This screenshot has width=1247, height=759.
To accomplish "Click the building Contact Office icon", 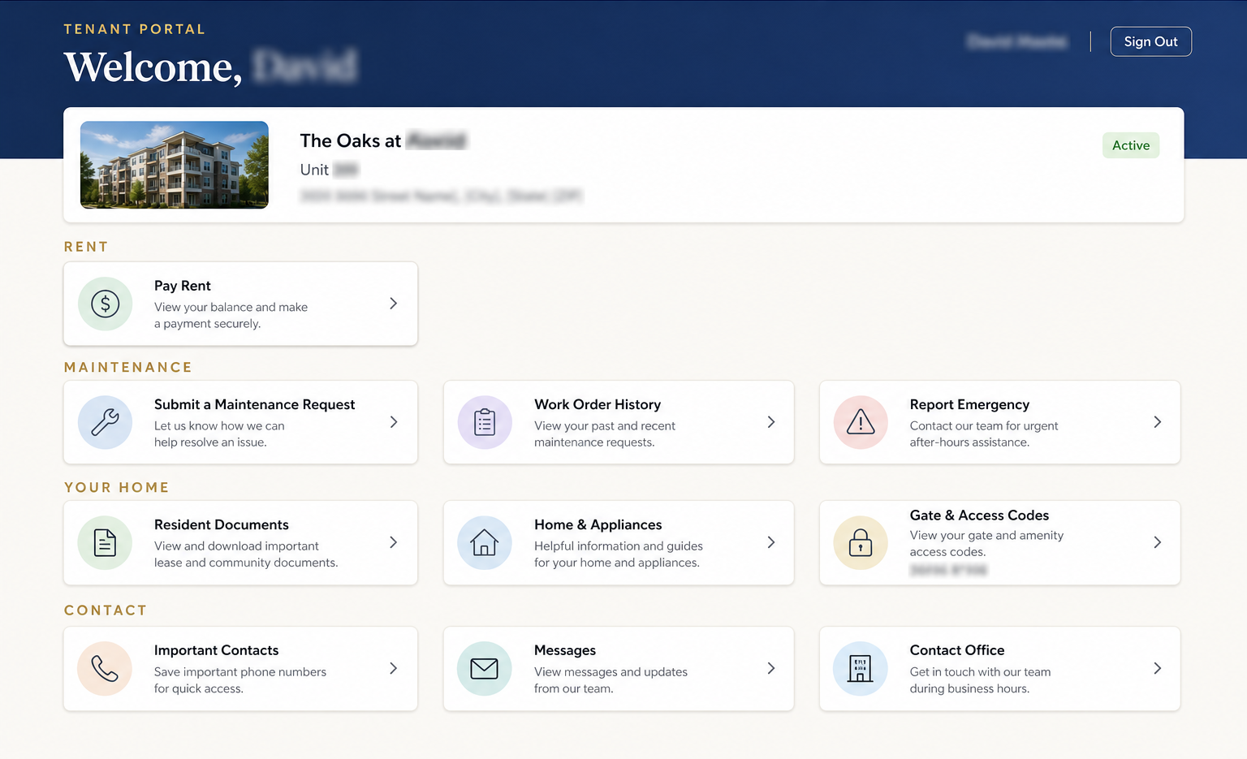I will pyautogui.click(x=861, y=669).
